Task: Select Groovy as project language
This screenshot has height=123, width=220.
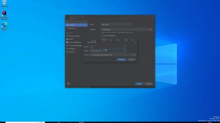Action: click(118, 40)
